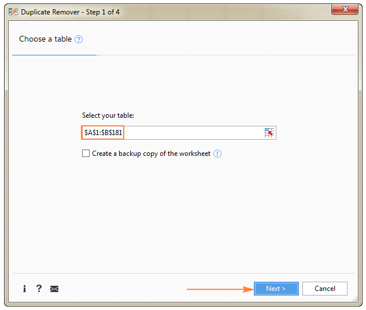This screenshot has width=366, height=310.
Task: Select the second step progress segment
Action: [141, 55]
